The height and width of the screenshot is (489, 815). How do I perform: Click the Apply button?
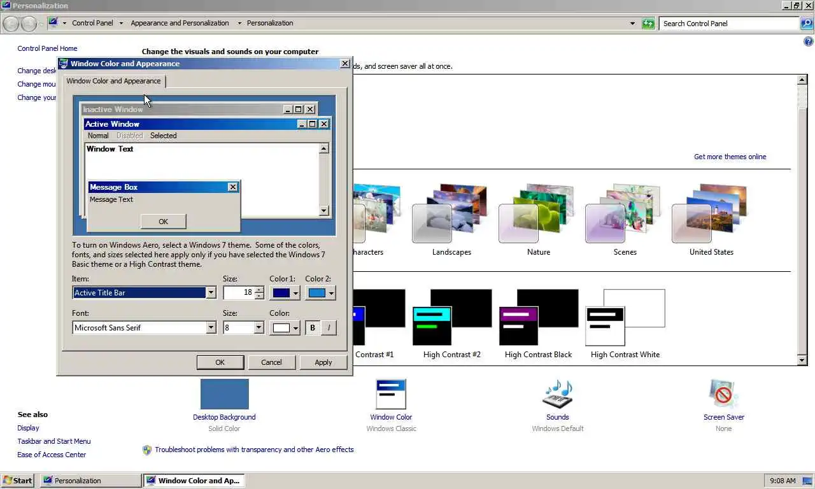tap(323, 362)
